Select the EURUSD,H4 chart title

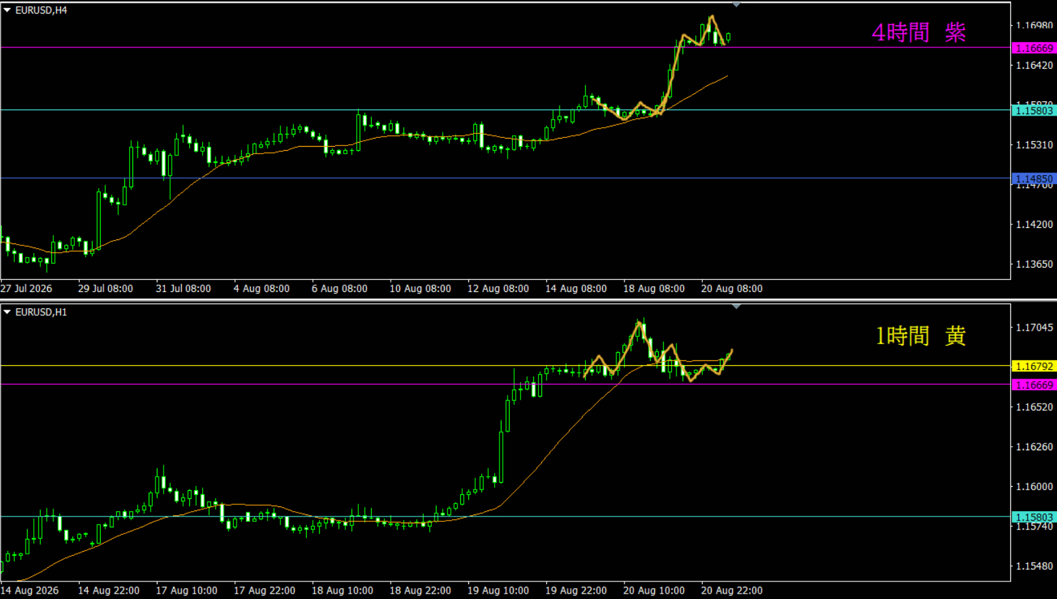tap(41, 10)
